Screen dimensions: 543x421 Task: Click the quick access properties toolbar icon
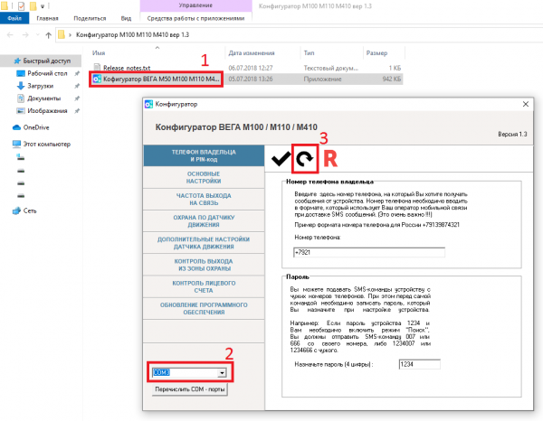tap(21, 5)
